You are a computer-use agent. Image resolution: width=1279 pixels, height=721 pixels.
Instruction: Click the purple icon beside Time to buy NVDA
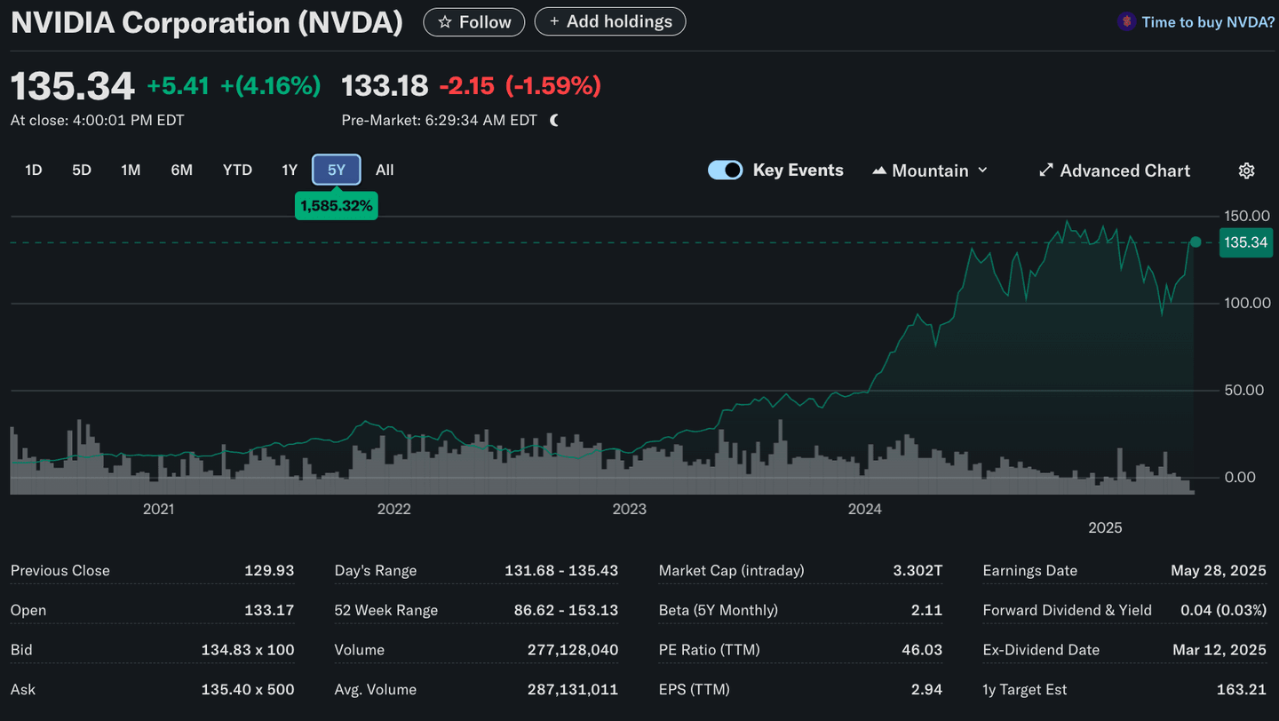[1126, 20]
